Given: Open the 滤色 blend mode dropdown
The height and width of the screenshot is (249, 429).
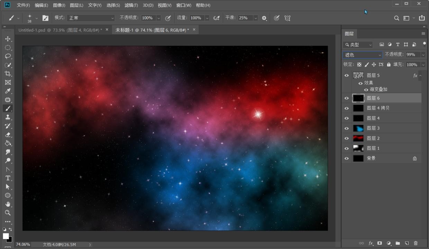Looking at the screenshot, I should (x=362, y=55).
